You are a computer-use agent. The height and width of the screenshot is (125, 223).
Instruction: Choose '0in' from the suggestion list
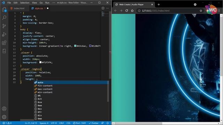(x=71, y=116)
